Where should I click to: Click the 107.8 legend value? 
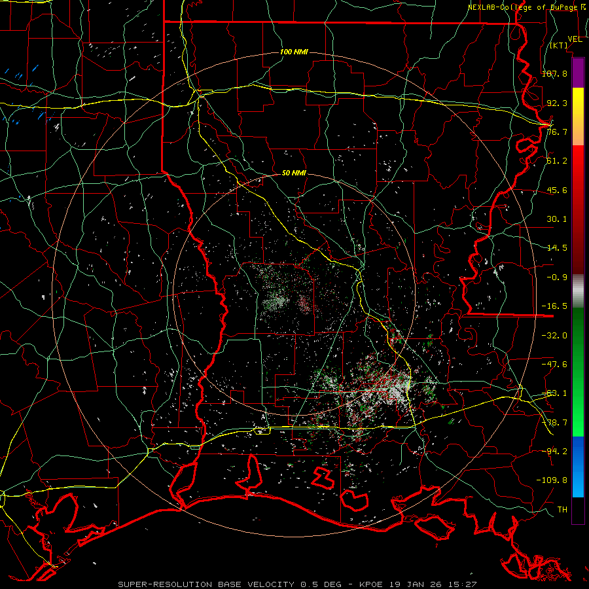[x=554, y=73]
